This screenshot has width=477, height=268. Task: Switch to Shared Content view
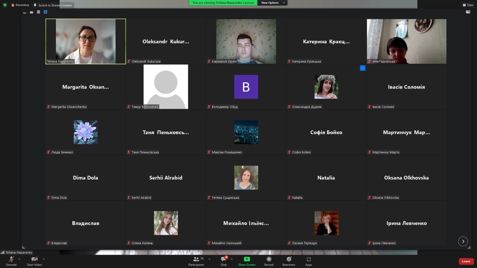click(x=53, y=5)
